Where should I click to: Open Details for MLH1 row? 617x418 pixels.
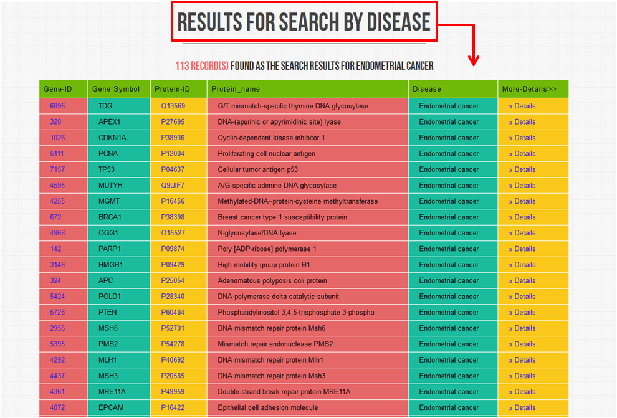[x=522, y=360]
